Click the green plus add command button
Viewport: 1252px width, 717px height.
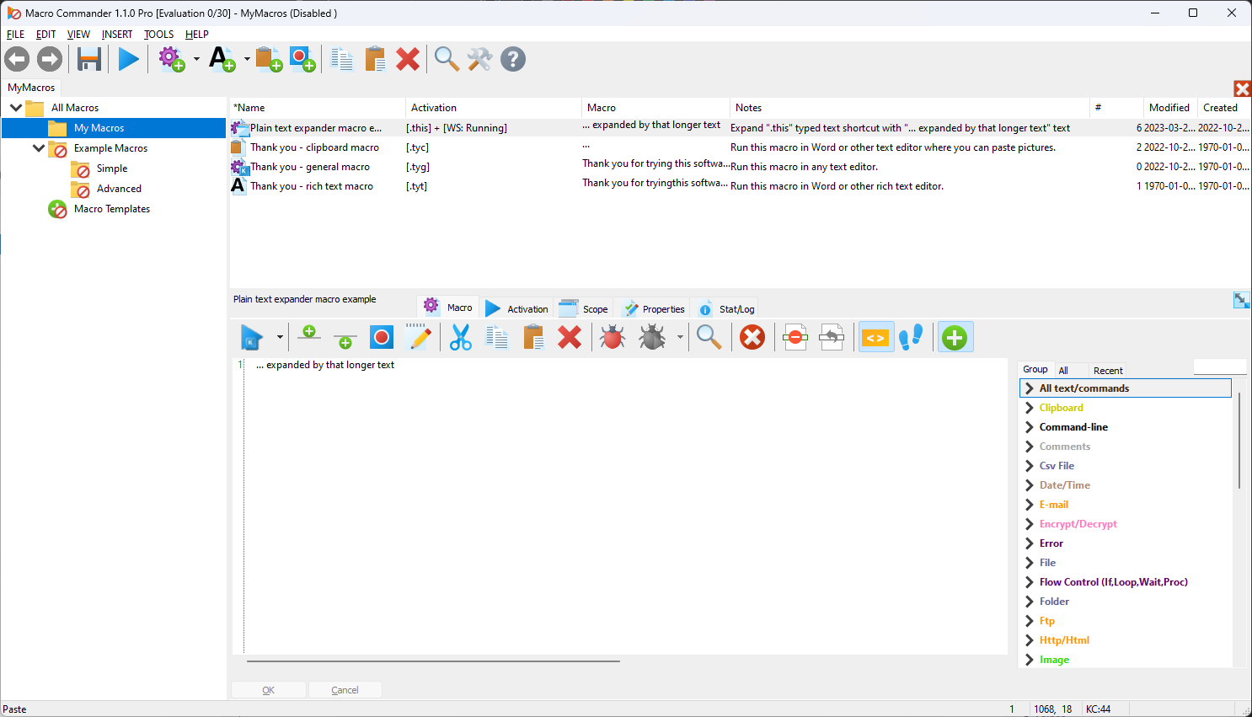(954, 338)
